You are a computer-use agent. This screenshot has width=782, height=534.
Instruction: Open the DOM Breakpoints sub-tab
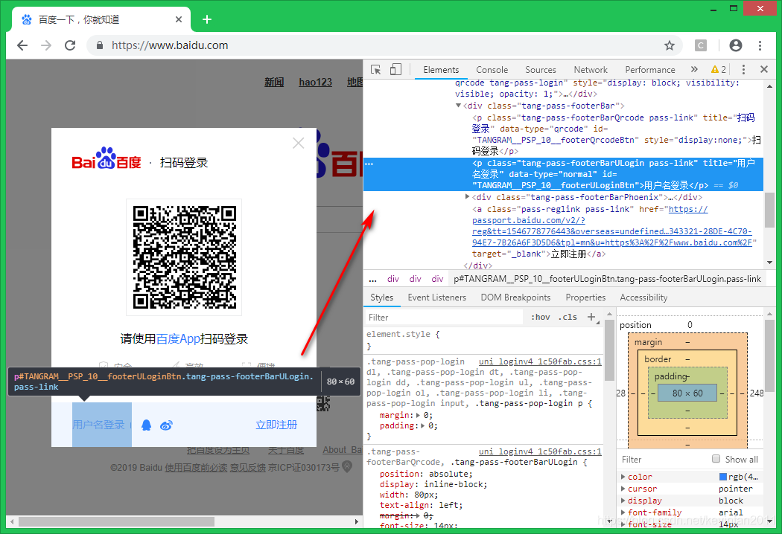pyautogui.click(x=515, y=297)
